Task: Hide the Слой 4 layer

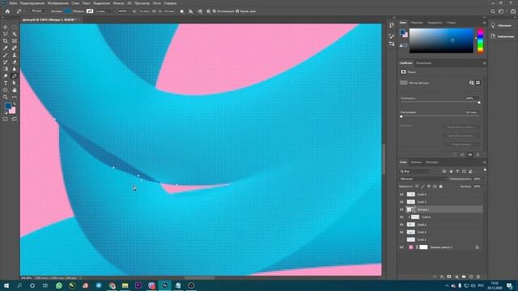Action: pos(401,194)
